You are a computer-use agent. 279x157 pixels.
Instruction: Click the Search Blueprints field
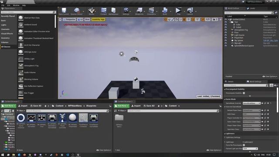coord(68,111)
